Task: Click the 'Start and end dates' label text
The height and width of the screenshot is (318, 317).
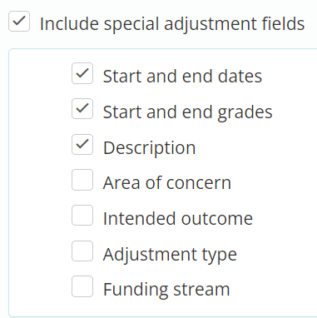Action: pos(182,76)
